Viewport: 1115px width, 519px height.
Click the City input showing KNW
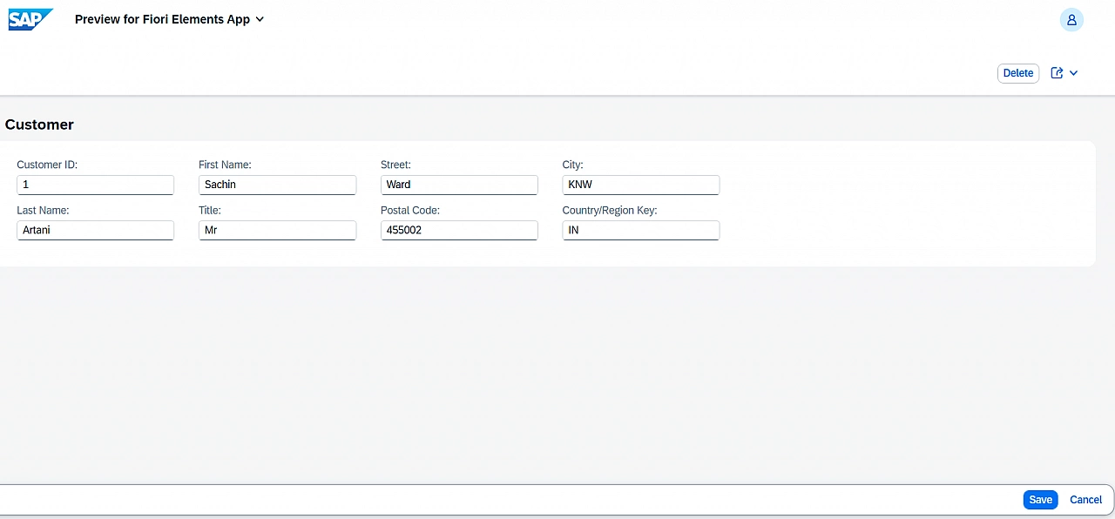pyautogui.click(x=640, y=185)
